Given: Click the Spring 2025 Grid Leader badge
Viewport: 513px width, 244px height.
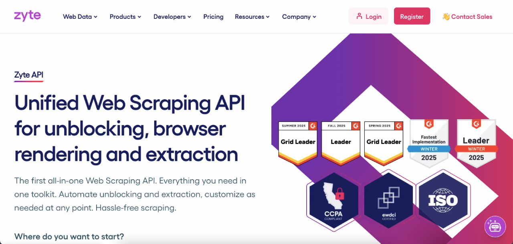Looking at the screenshot, I should click(384, 142).
